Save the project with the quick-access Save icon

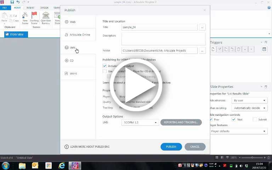12,2
